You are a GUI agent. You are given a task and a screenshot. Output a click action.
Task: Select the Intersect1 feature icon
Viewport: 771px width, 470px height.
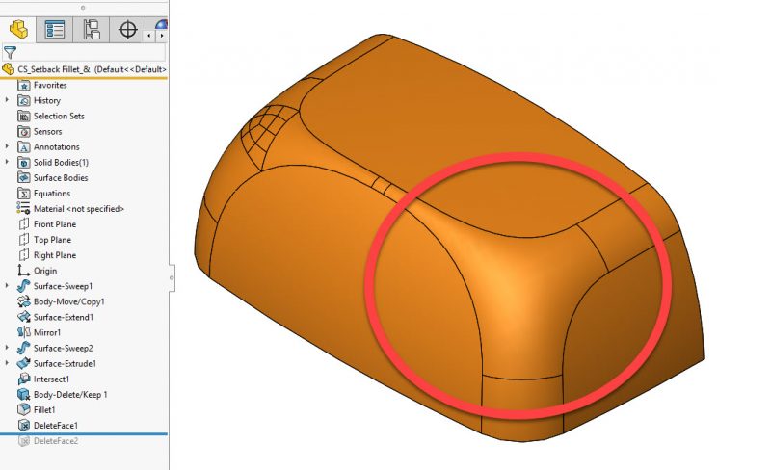(x=25, y=379)
